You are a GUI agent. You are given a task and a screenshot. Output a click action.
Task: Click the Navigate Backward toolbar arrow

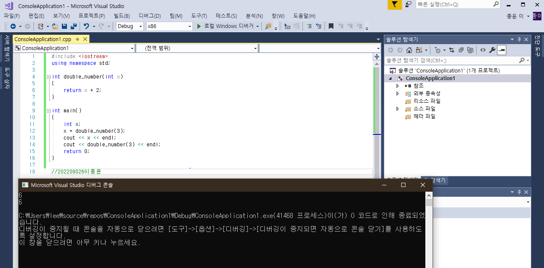[x=13, y=26]
